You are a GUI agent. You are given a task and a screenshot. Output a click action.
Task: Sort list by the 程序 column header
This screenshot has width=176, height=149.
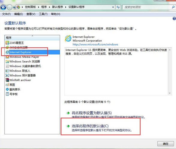tap(32, 38)
